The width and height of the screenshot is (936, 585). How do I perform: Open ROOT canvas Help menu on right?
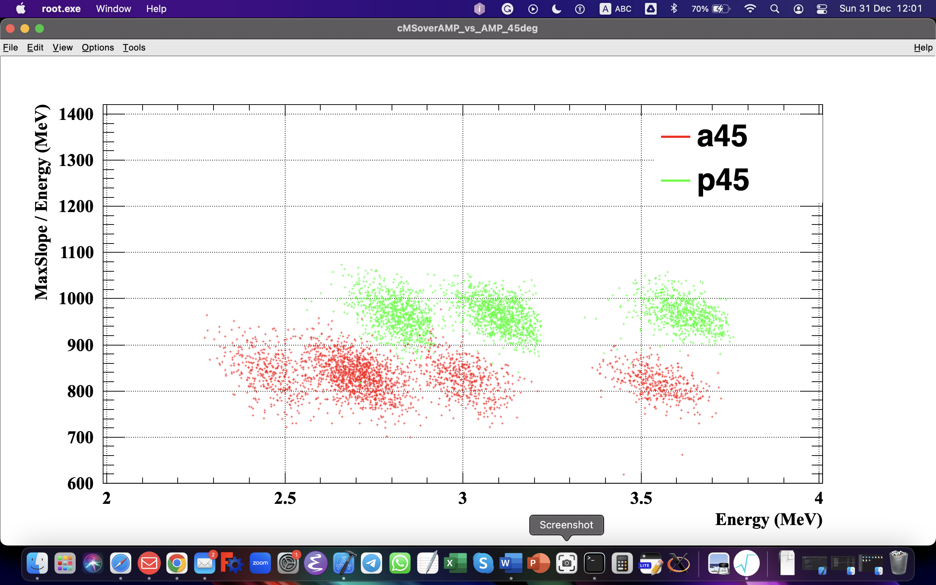(x=923, y=47)
